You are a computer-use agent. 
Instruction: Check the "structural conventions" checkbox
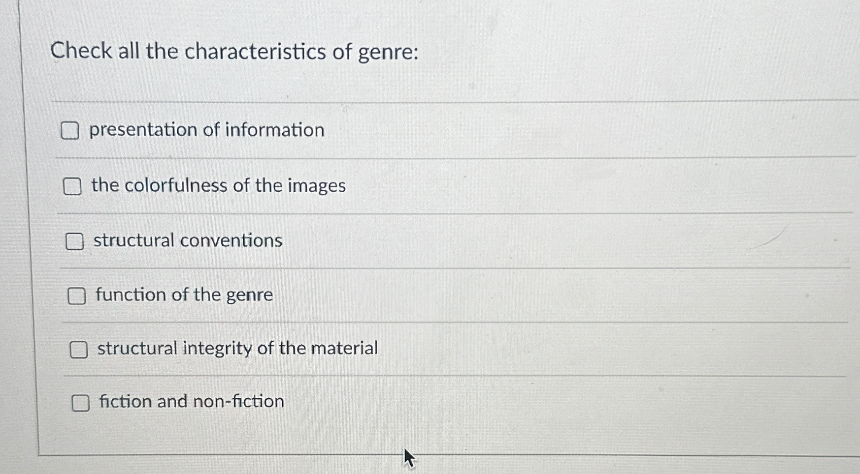pos(75,241)
